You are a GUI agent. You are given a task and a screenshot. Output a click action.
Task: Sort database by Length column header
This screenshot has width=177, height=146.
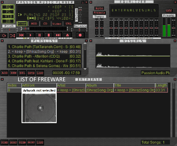161,85
